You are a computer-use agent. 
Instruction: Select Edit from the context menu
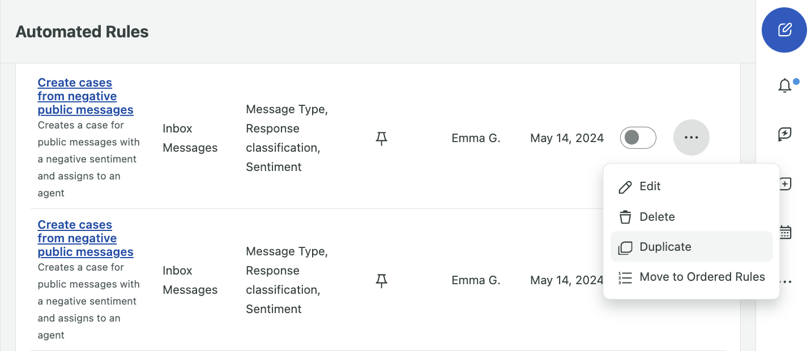pyautogui.click(x=650, y=186)
